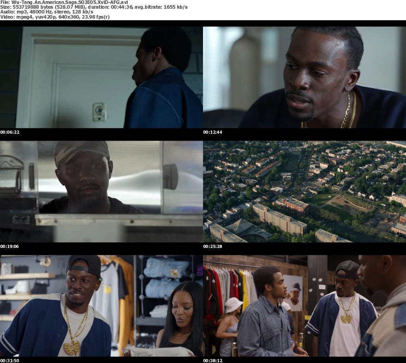Select the 00:31:50 timestamp label
406x363 pixels.
coord(10,361)
